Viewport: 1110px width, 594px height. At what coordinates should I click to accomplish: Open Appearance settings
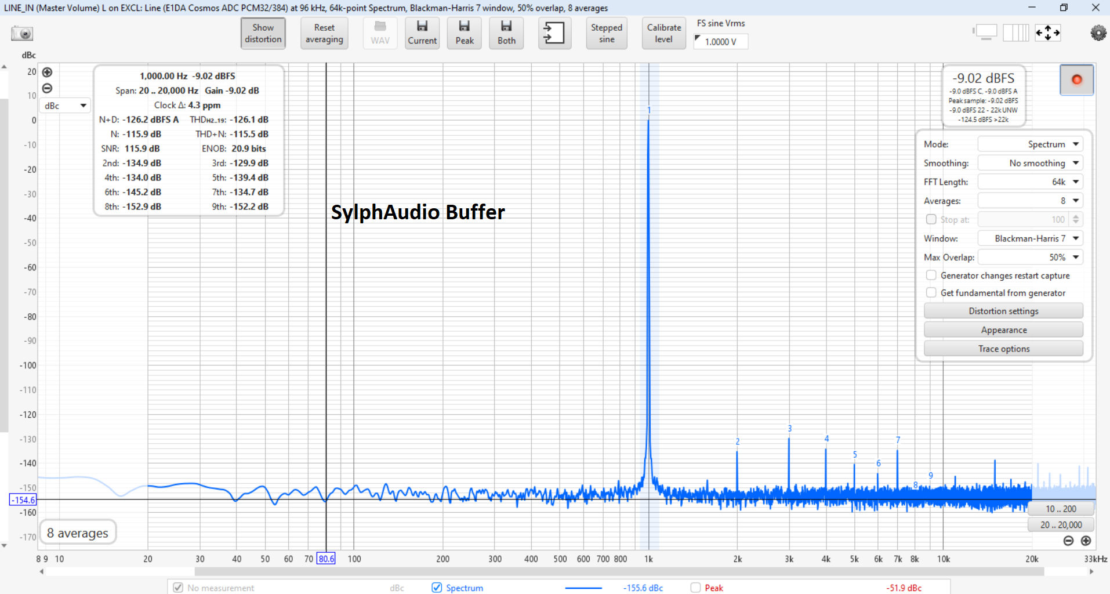[x=1003, y=329]
